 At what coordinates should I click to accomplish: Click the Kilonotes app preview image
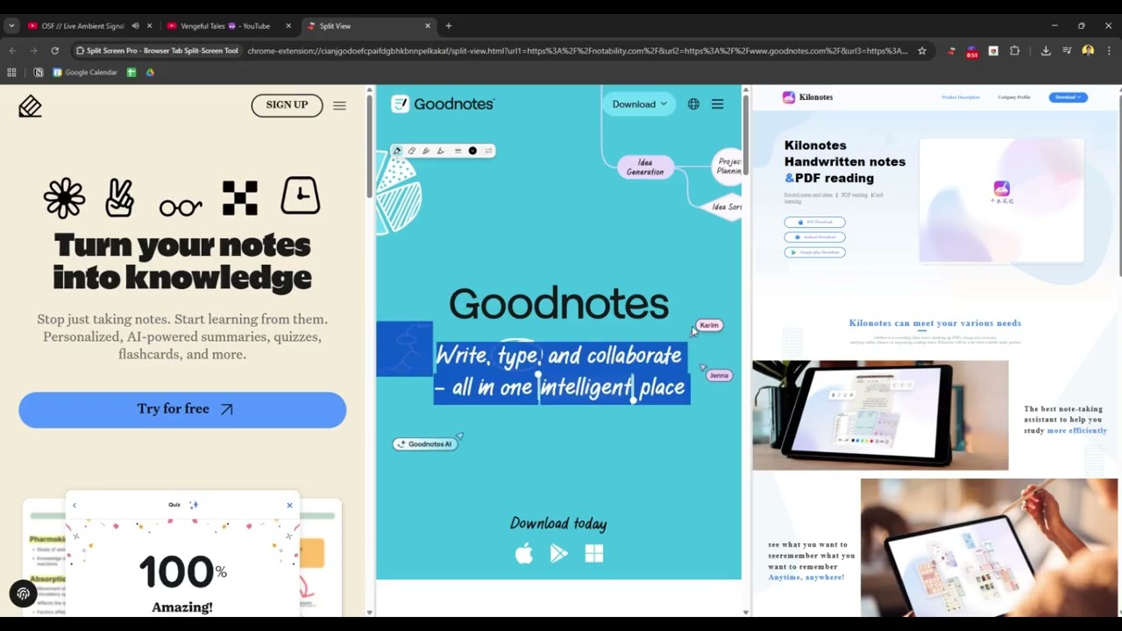click(1001, 200)
